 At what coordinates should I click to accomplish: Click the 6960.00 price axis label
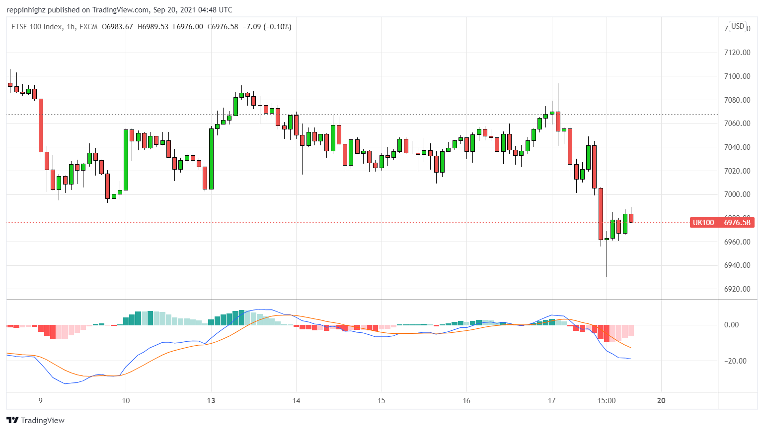pos(737,242)
